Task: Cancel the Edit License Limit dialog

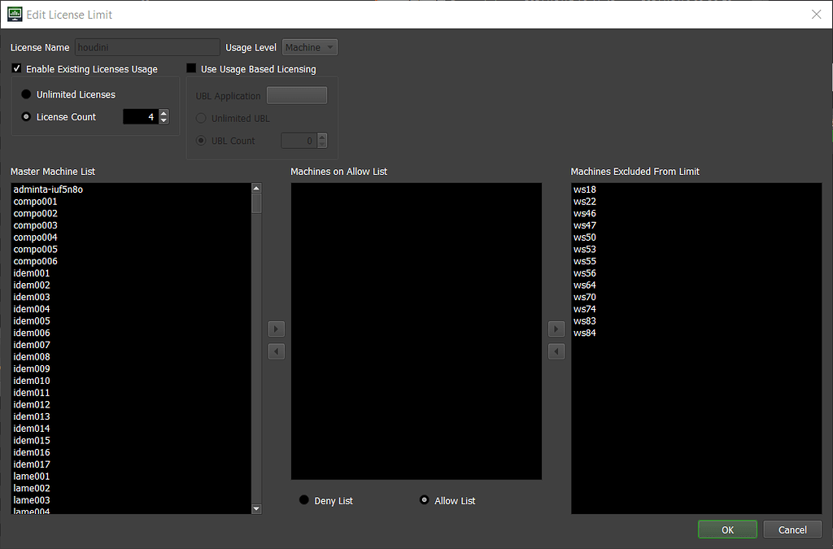Action: (x=792, y=529)
